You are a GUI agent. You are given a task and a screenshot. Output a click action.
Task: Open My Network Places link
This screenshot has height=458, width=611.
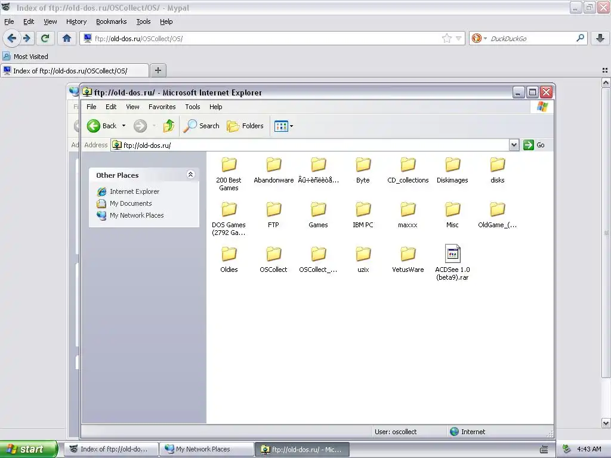pyautogui.click(x=130, y=215)
